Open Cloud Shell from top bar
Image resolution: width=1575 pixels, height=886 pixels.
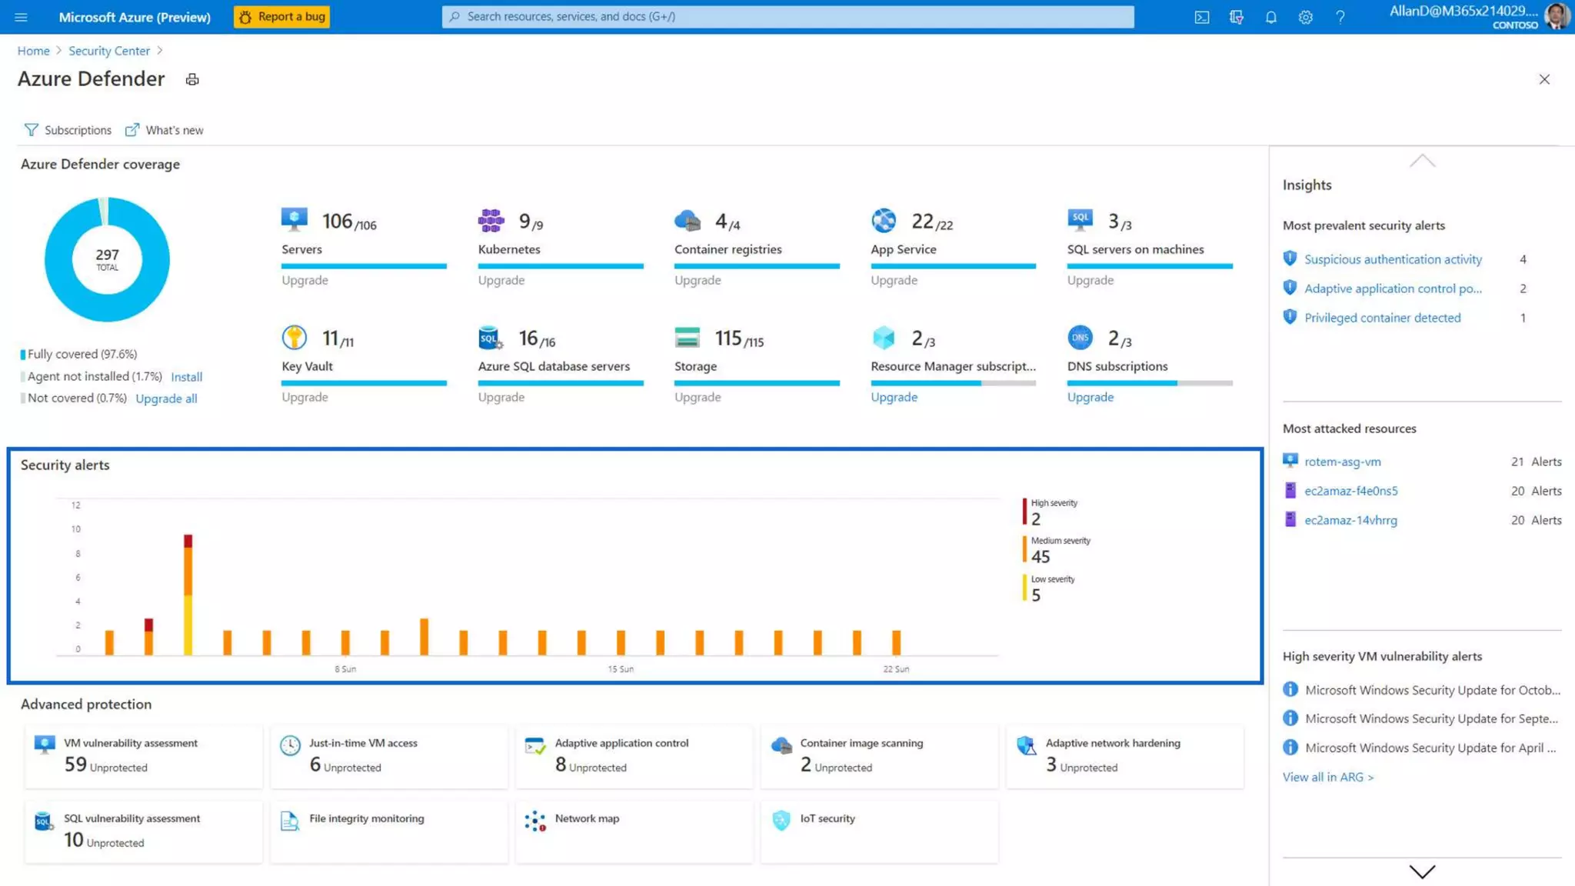pos(1201,17)
